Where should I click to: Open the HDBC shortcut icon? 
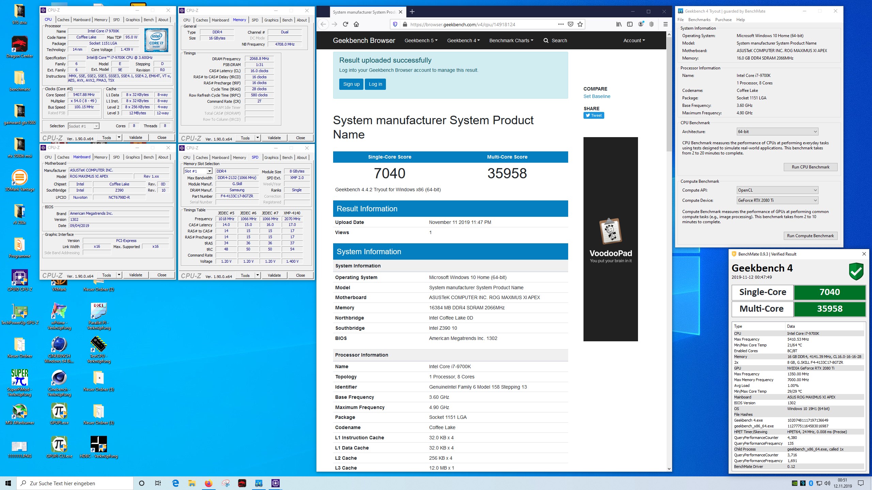(99, 447)
